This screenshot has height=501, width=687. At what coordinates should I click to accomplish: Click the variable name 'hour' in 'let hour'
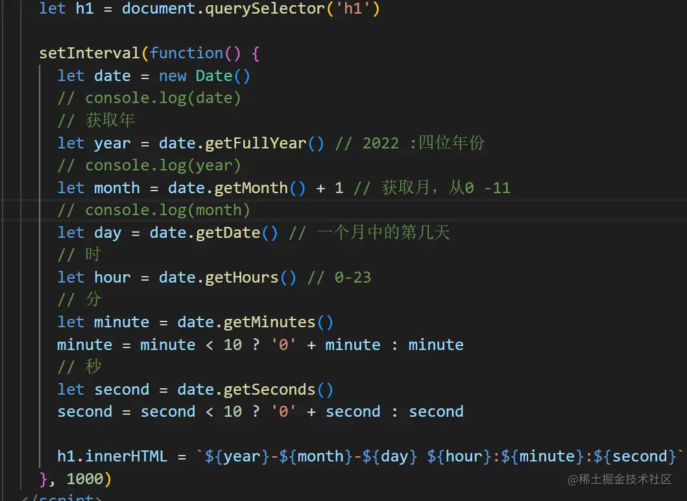pyautogui.click(x=112, y=277)
